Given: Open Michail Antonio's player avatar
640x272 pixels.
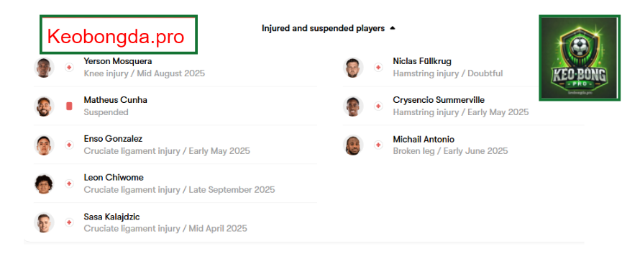Looking at the screenshot, I should click(353, 145).
